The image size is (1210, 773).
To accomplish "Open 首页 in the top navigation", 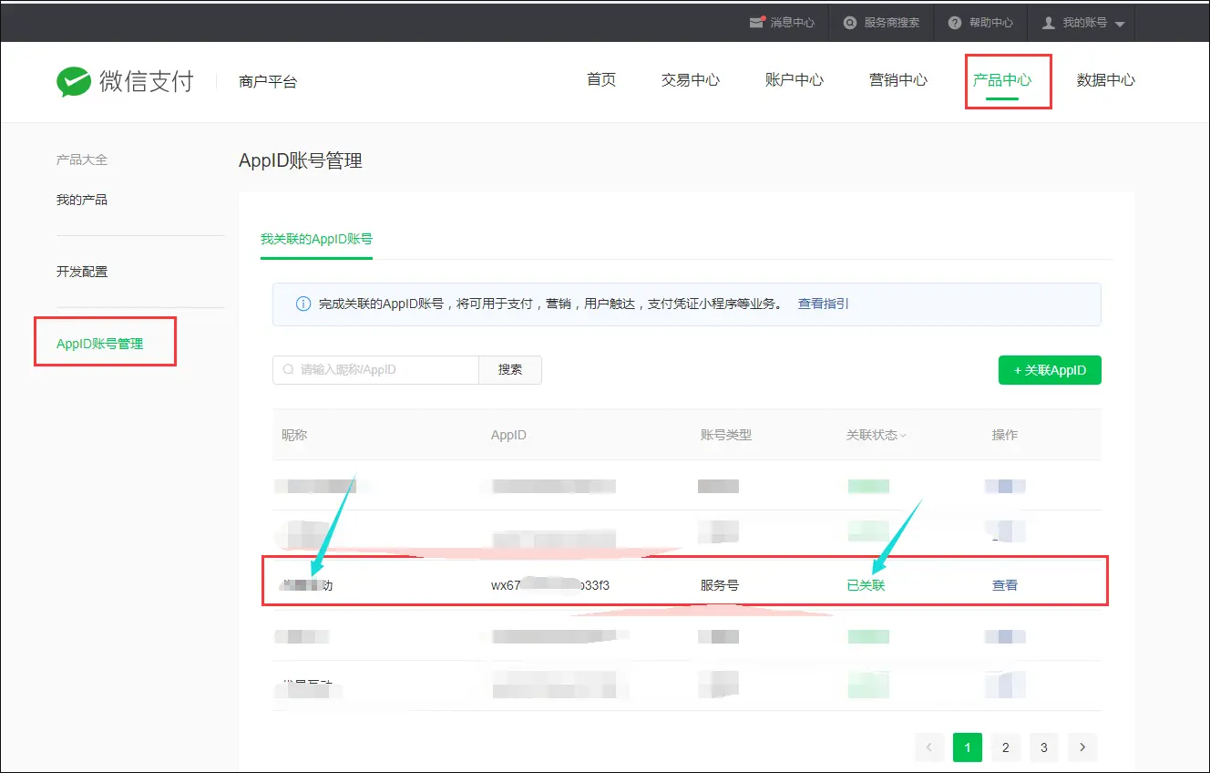I will point(601,79).
